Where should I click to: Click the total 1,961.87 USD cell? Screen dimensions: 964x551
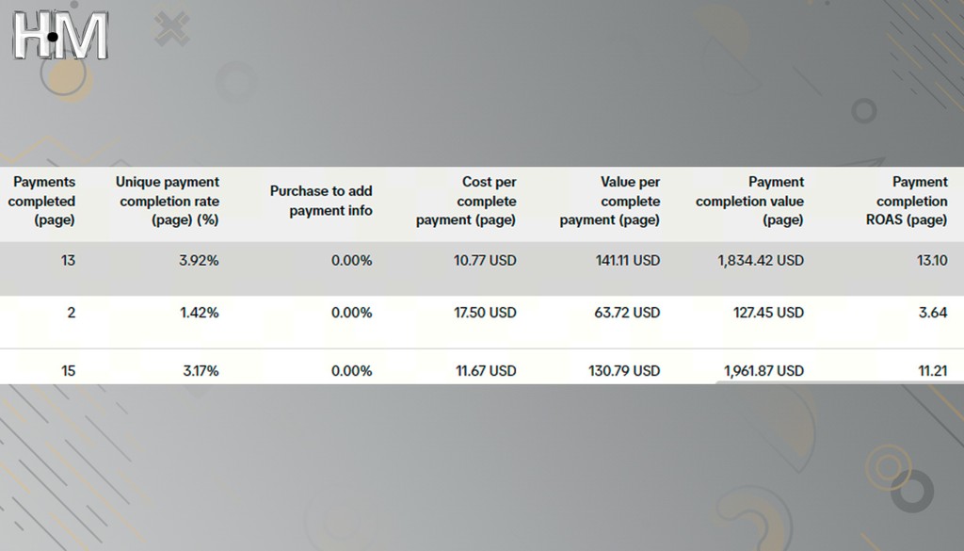click(763, 371)
